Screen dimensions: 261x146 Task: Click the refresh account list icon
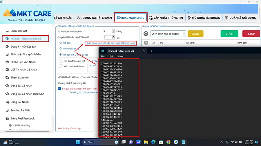(x=146, y=34)
